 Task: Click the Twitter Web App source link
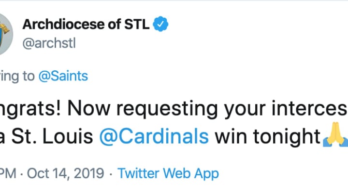pyautogui.click(x=168, y=173)
